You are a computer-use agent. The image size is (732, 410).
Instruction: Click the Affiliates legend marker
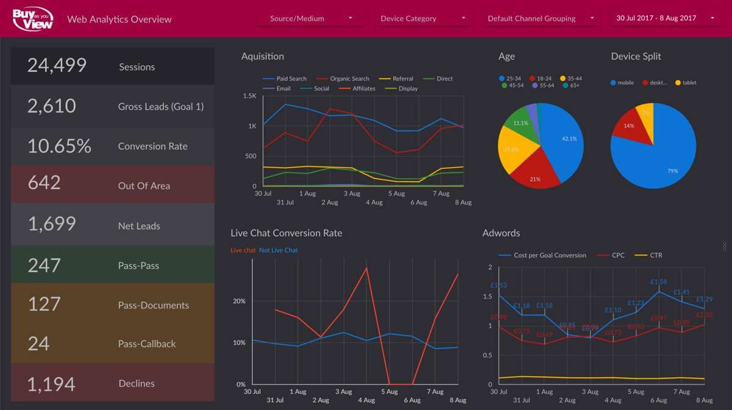pos(344,88)
